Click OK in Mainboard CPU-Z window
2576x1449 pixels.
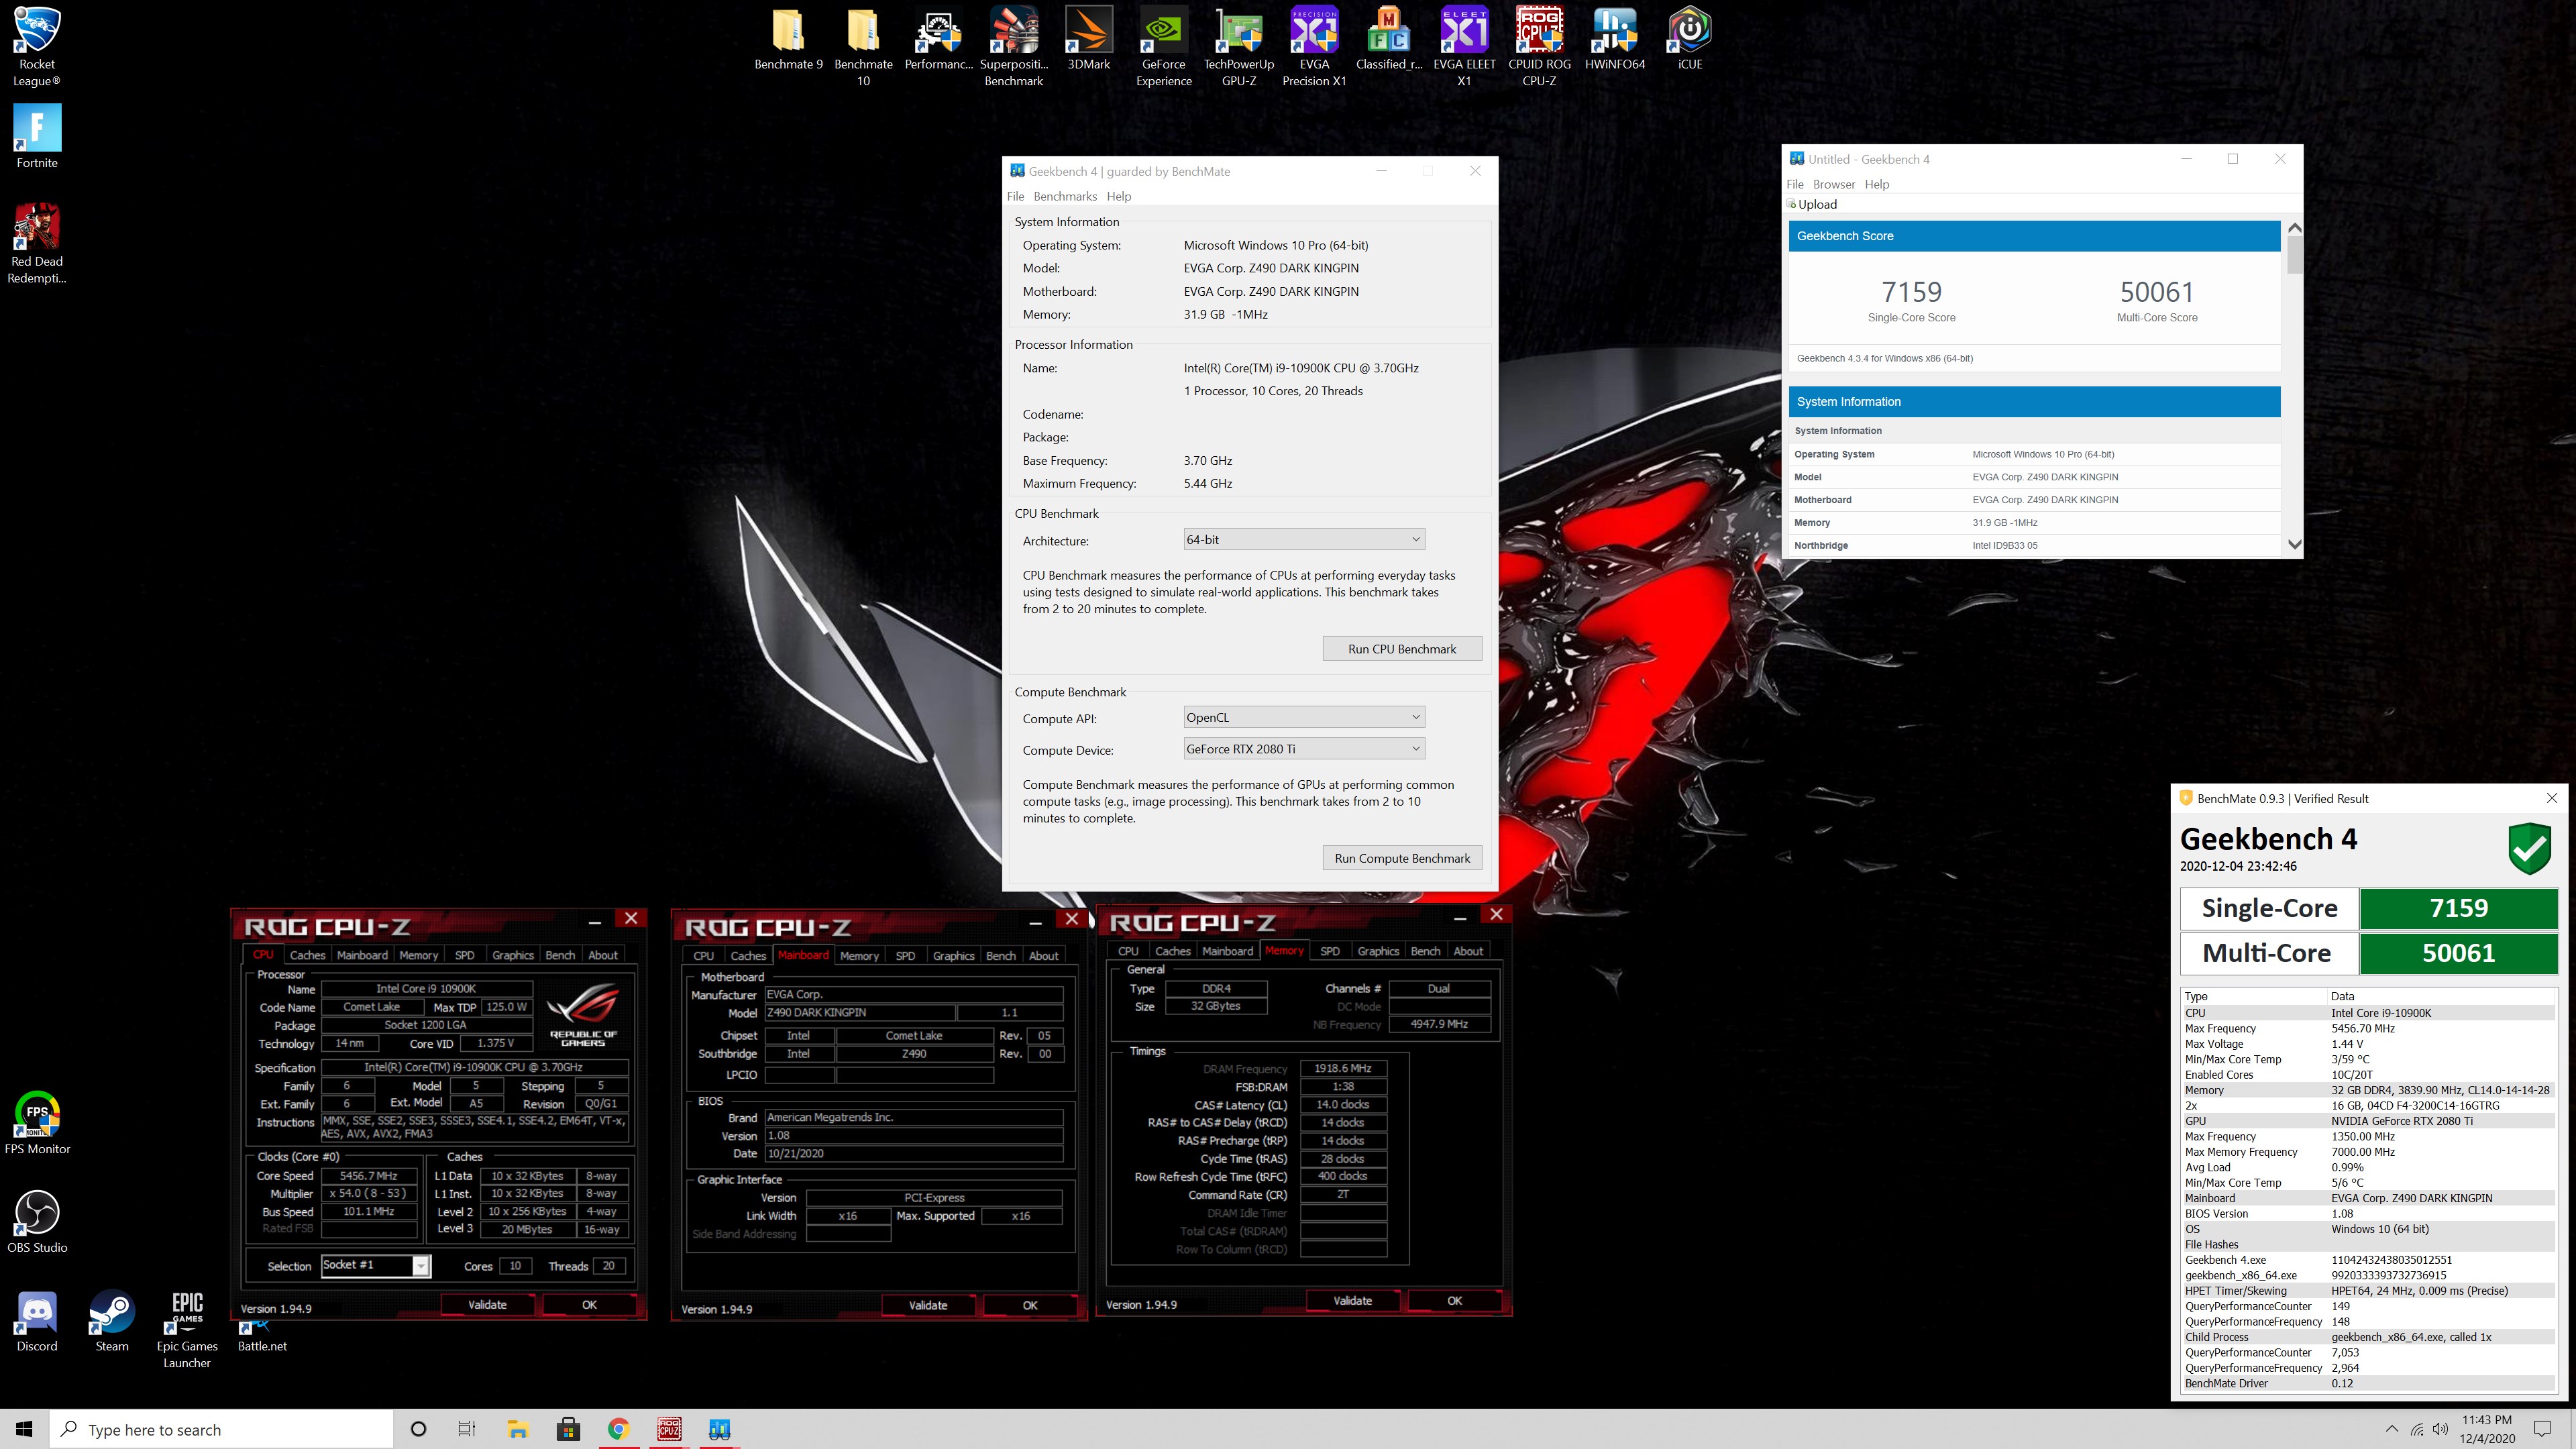(1029, 1306)
